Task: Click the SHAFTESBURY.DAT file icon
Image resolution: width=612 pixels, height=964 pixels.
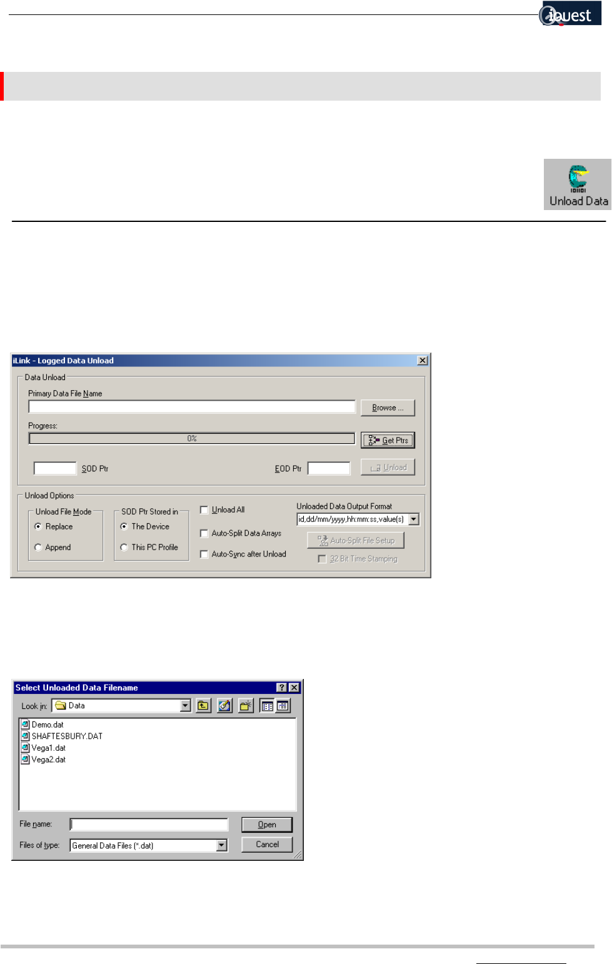Action: tap(26, 736)
